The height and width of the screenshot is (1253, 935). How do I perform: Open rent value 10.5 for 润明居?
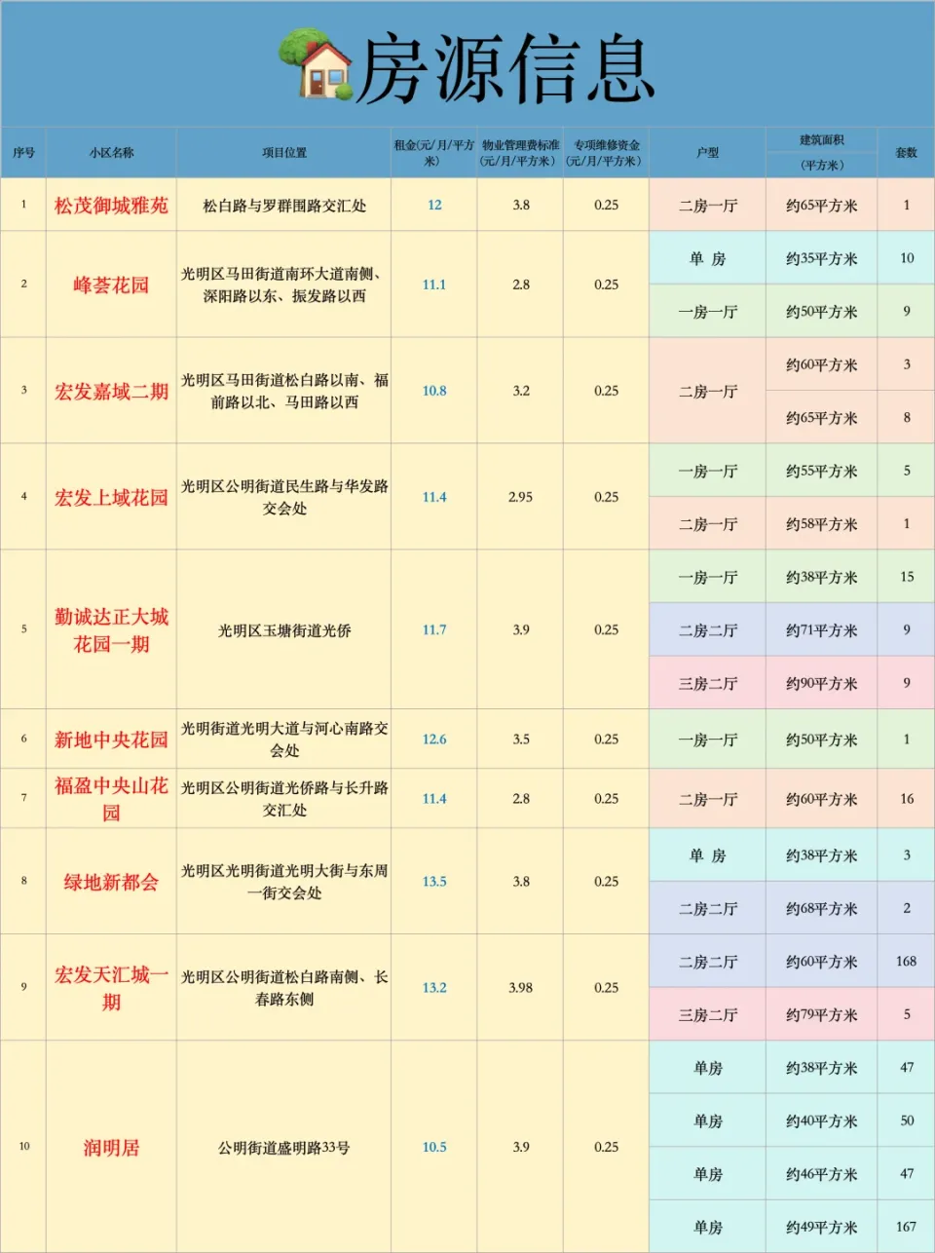click(432, 1145)
